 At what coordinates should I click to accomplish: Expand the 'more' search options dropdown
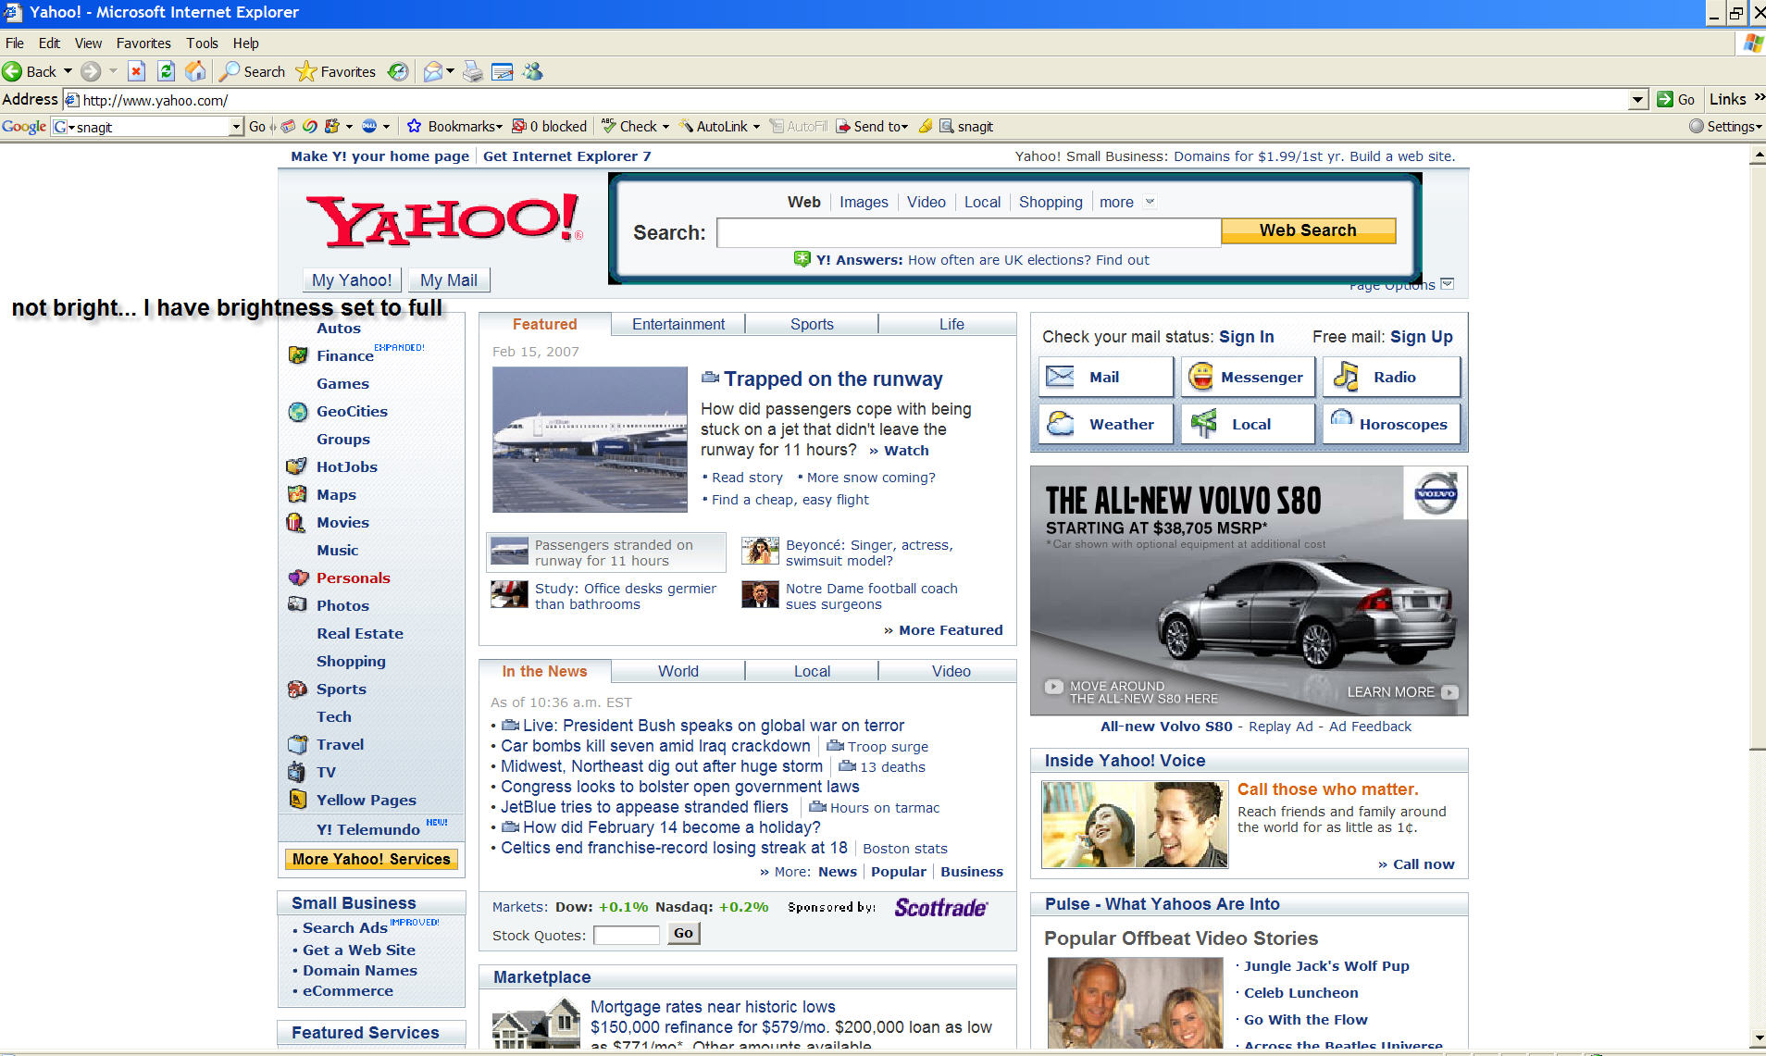(1150, 202)
